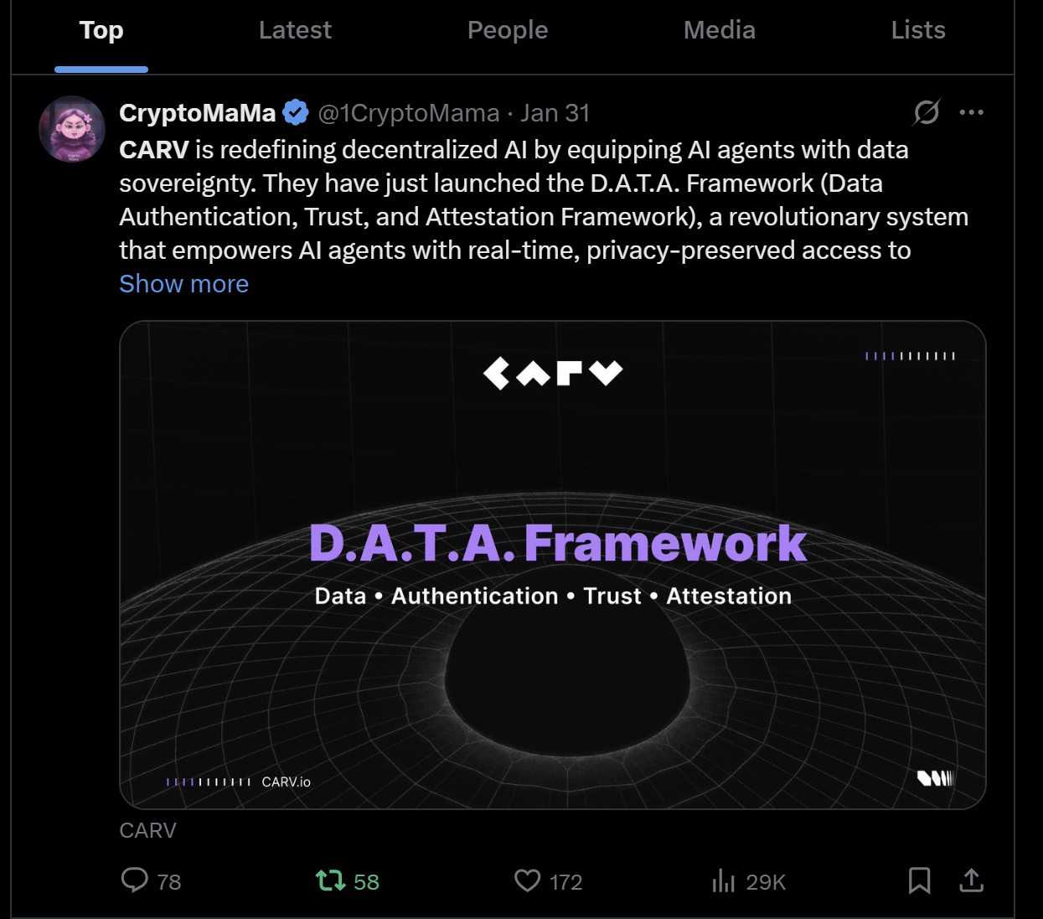Viewport: 1043px width, 919px height.
Task: Click the reply comment icon
Action: (135, 880)
